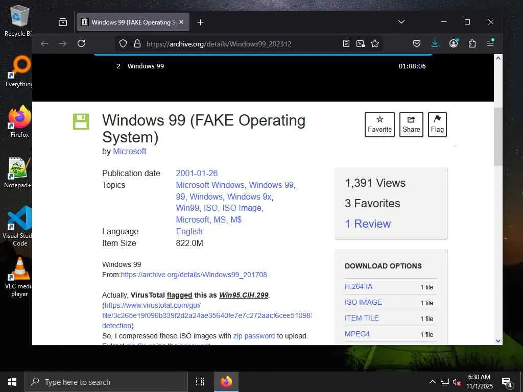
Task: Click the page scroll-up arrow
Action: [498, 58]
